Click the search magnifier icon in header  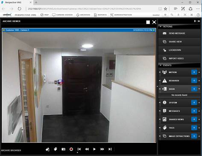pyautogui.click(x=172, y=15)
